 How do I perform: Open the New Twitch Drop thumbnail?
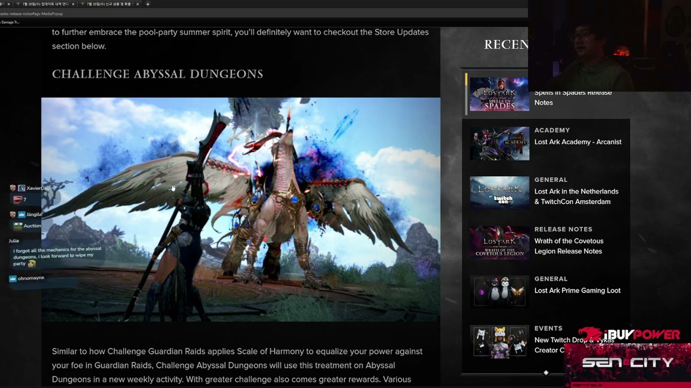499,341
